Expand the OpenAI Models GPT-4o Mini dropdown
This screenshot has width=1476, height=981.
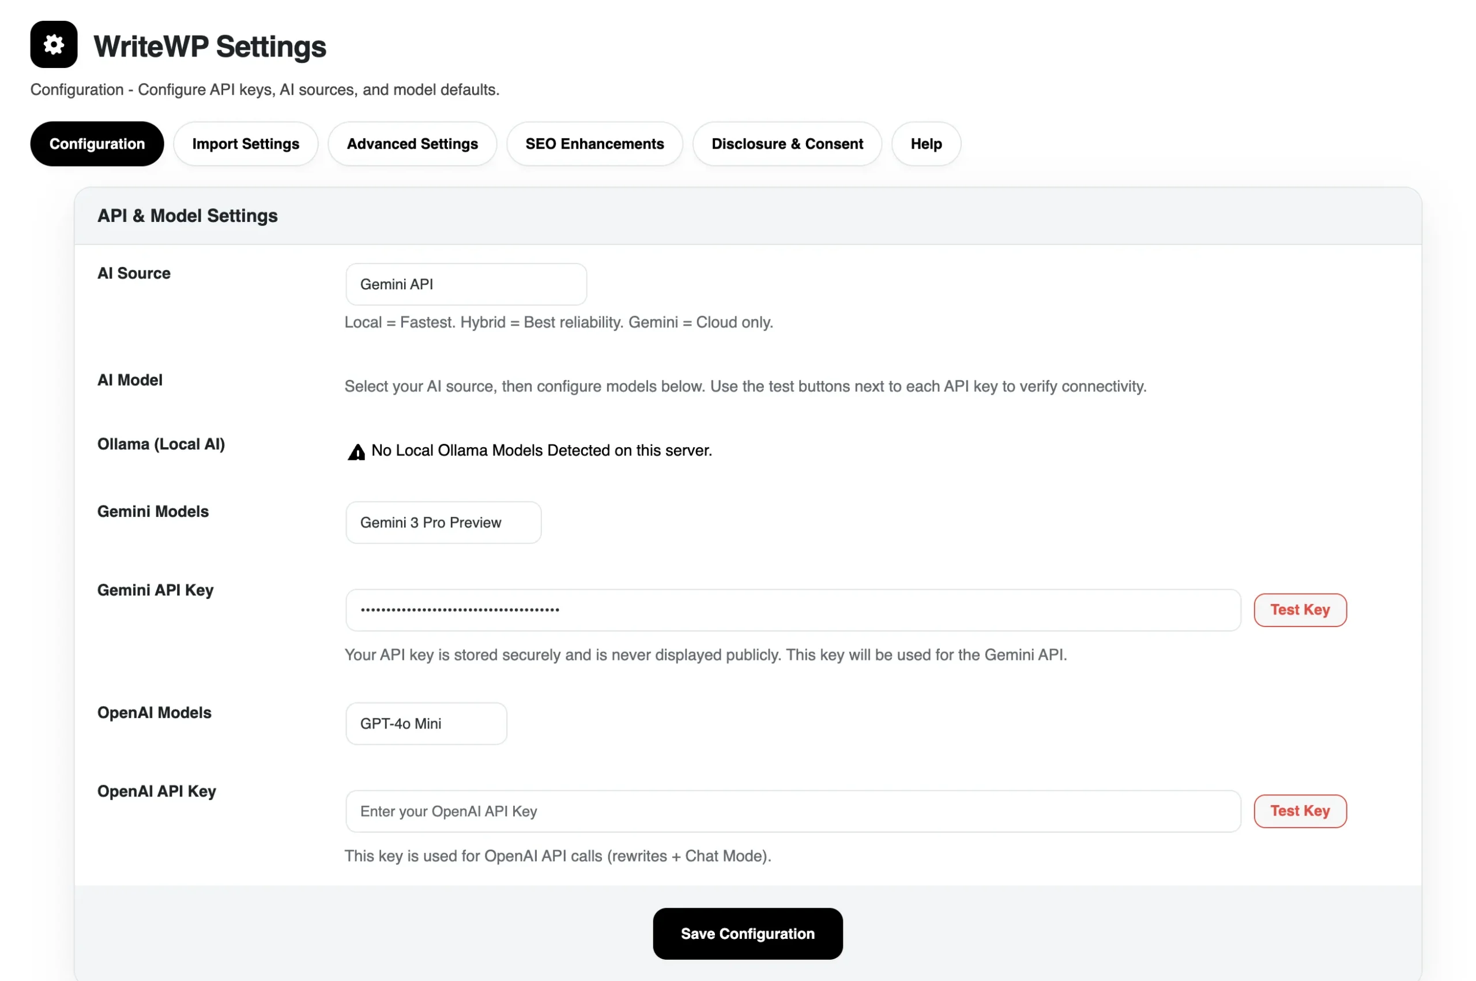pos(426,723)
